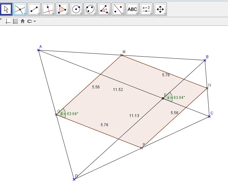Toggle the grid display

[x=15, y=21]
